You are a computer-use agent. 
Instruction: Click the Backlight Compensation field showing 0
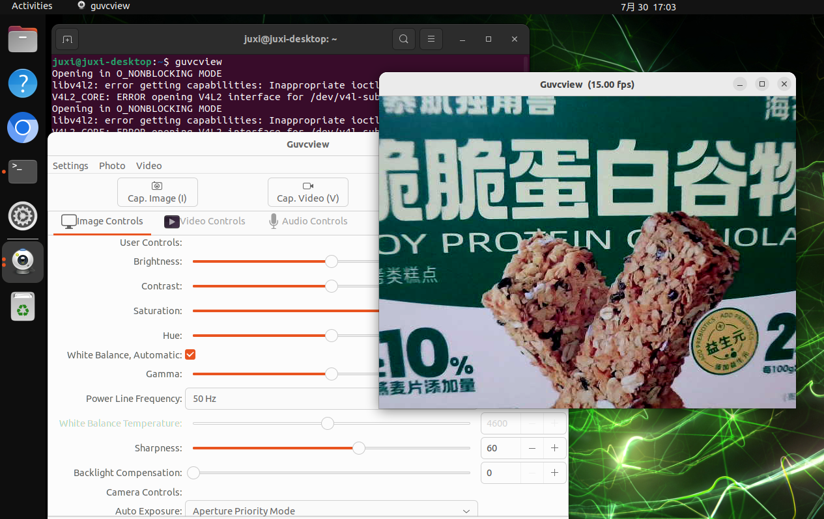point(501,473)
